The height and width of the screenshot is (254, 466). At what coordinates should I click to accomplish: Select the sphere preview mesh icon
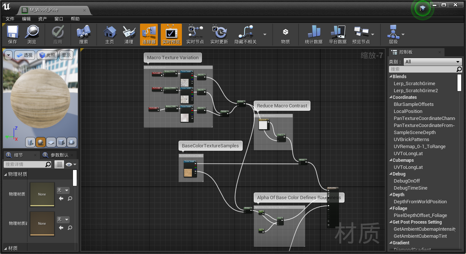pyautogui.click(x=41, y=142)
